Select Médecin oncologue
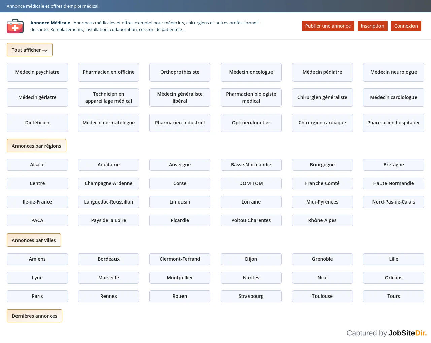 [x=251, y=72]
